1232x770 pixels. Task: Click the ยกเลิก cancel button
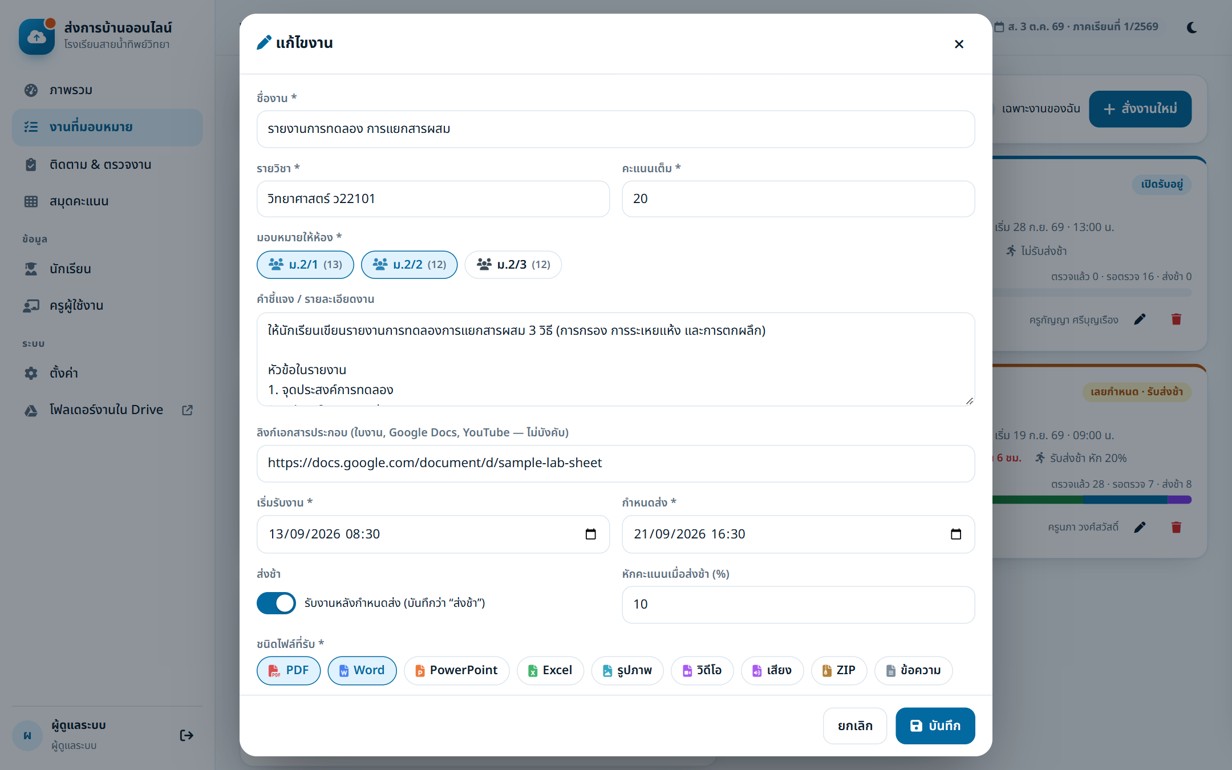tap(855, 726)
